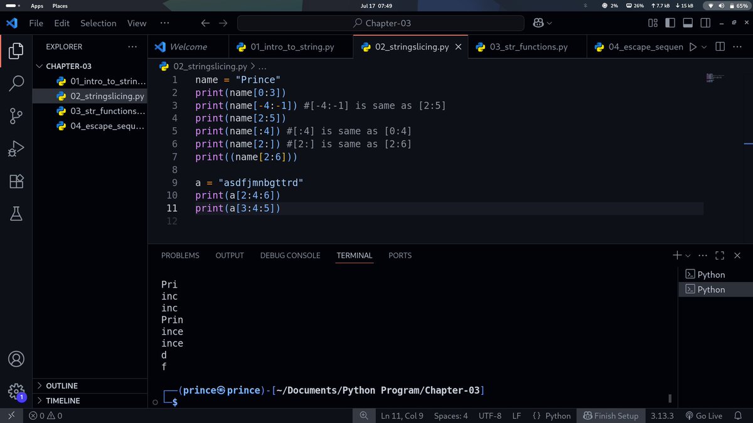The width and height of the screenshot is (753, 423).
Task: Click UTF-8 encoding in status bar
Action: tap(490, 415)
